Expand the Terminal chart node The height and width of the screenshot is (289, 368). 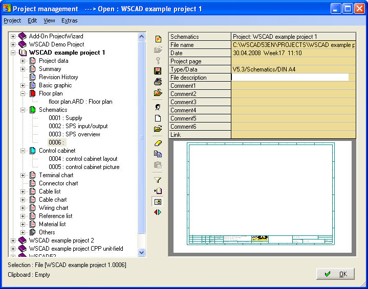click(23, 175)
